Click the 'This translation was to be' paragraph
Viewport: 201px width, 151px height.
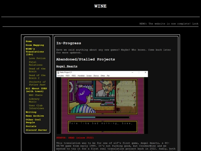116,147
